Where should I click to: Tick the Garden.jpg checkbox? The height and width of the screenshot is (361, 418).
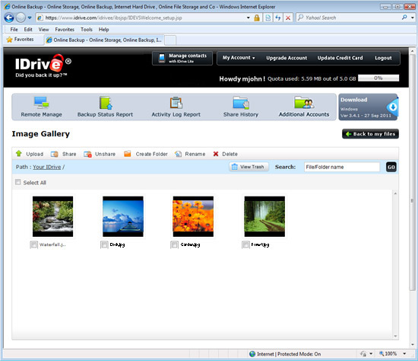(x=174, y=244)
